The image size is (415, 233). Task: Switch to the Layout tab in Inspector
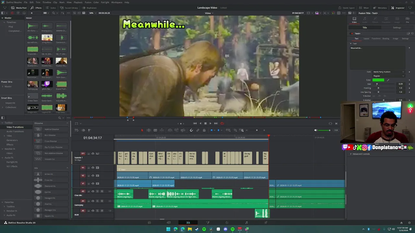click(366, 39)
